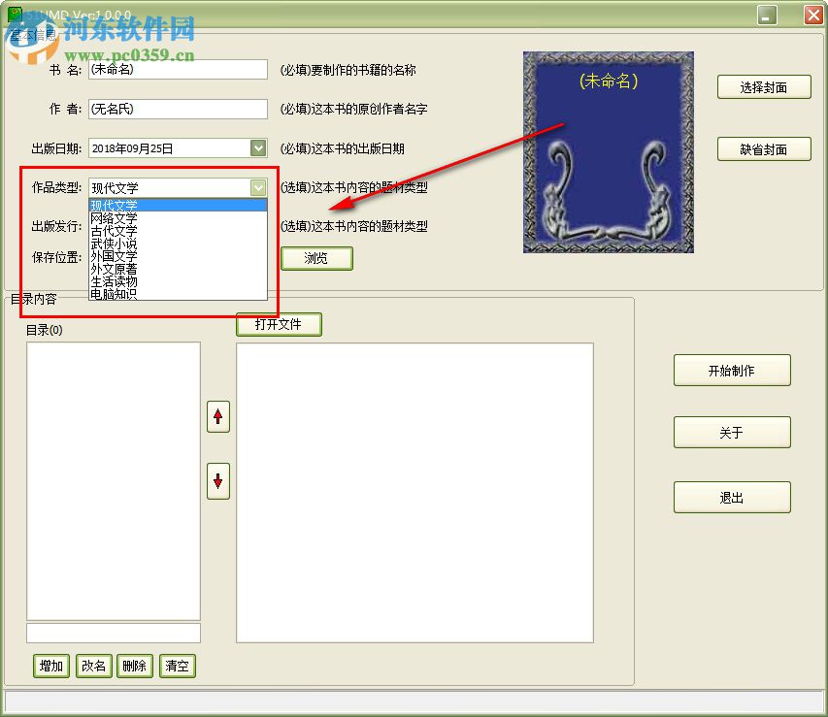The image size is (828, 717).
Task: Click 增加 to add a chapter
Action: click(x=50, y=666)
